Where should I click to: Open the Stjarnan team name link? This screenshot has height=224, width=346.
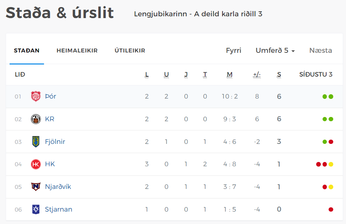[59, 209]
